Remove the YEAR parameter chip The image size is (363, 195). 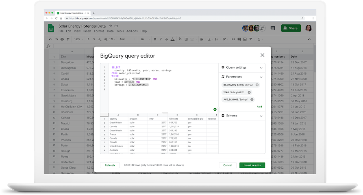point(249,92)
